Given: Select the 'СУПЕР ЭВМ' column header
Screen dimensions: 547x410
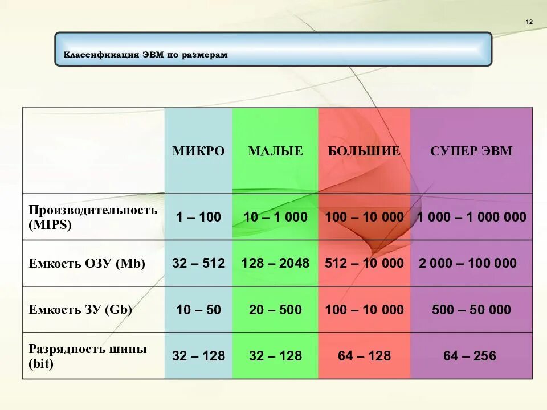Looking at the screenshot, I should click(x=471, y=151).
